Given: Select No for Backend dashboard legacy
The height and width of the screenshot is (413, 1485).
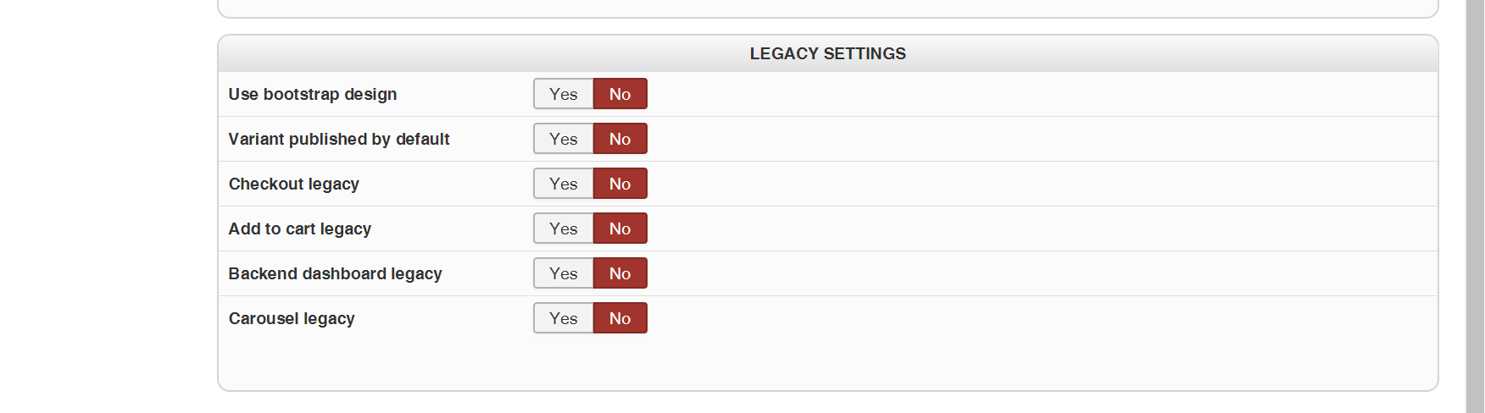Looking at the screenshot, I should click(620, 273).
